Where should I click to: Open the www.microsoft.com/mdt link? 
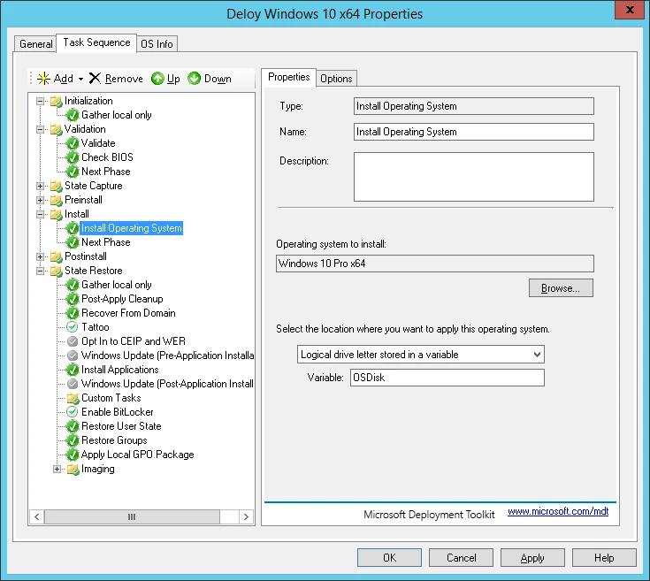tap(558, 511)
